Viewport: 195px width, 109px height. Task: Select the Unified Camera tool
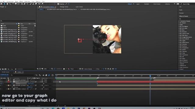16,4
